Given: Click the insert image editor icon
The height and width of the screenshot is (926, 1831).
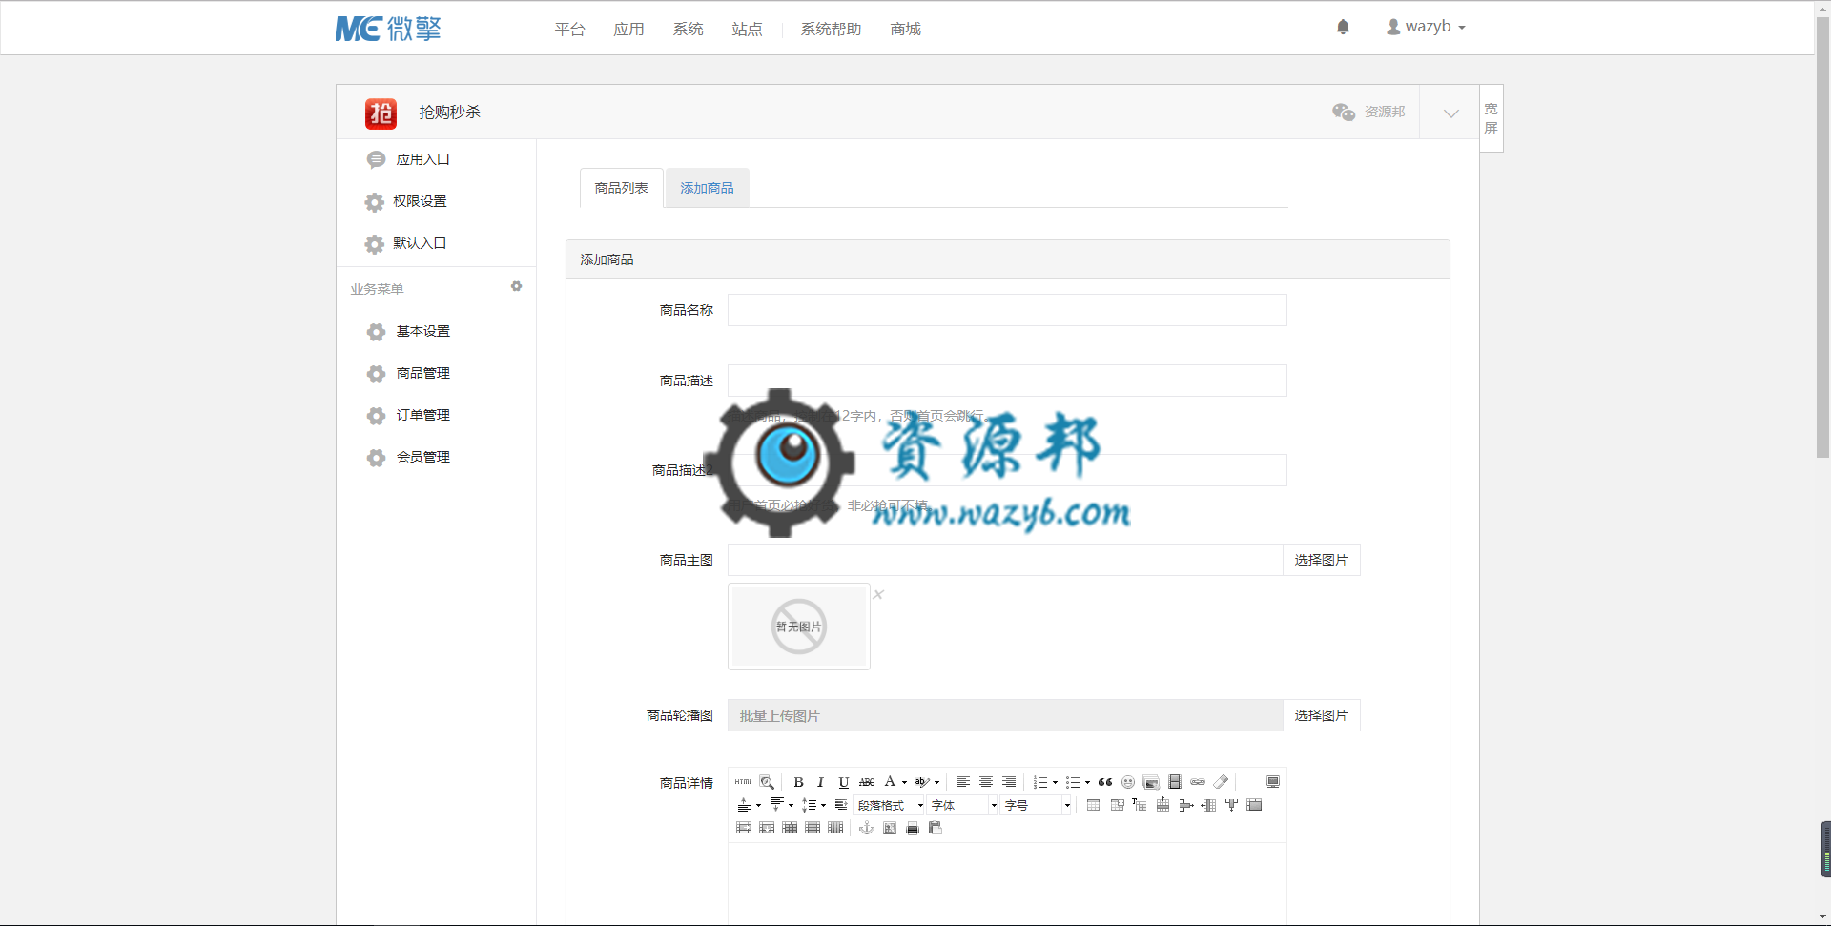Looking at the screenshot, I should [1151, 782].
